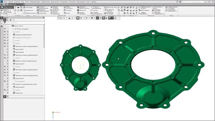Click Создать чертеж по модели
Viewport: 215px width, 121px height.
point(171,7)
